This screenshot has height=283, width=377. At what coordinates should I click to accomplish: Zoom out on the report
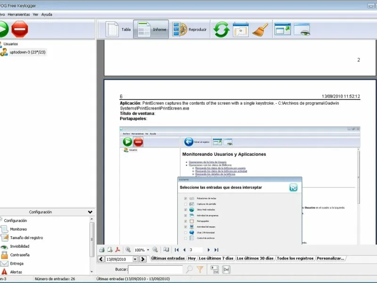click(x=156, y=250)
